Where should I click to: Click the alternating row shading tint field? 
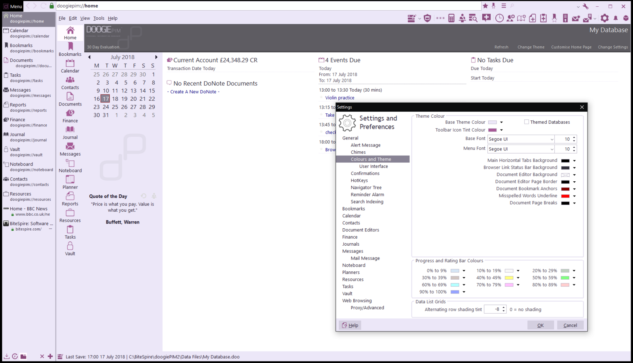(493, 309)
